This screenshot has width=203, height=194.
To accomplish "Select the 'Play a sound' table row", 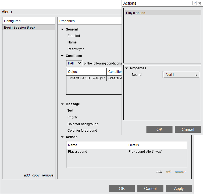I will 97,152.
